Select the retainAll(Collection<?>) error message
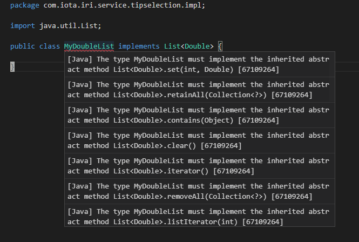 (x=198, y=90)
